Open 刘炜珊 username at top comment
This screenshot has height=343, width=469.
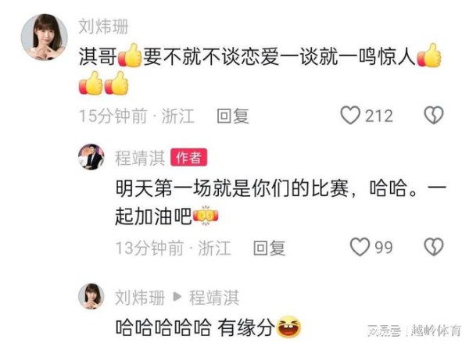click(x=103, y=27)
